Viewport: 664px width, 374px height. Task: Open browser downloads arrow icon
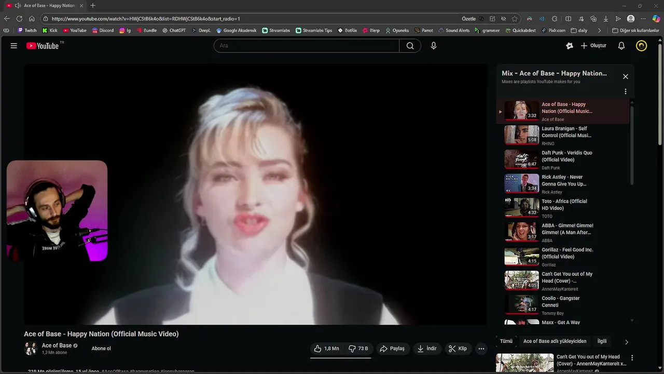coord(605,19)
